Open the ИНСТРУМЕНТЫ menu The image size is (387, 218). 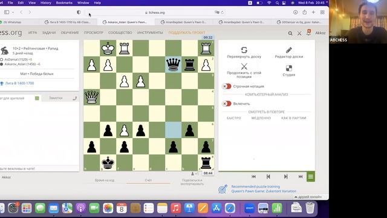coord(150,33)
